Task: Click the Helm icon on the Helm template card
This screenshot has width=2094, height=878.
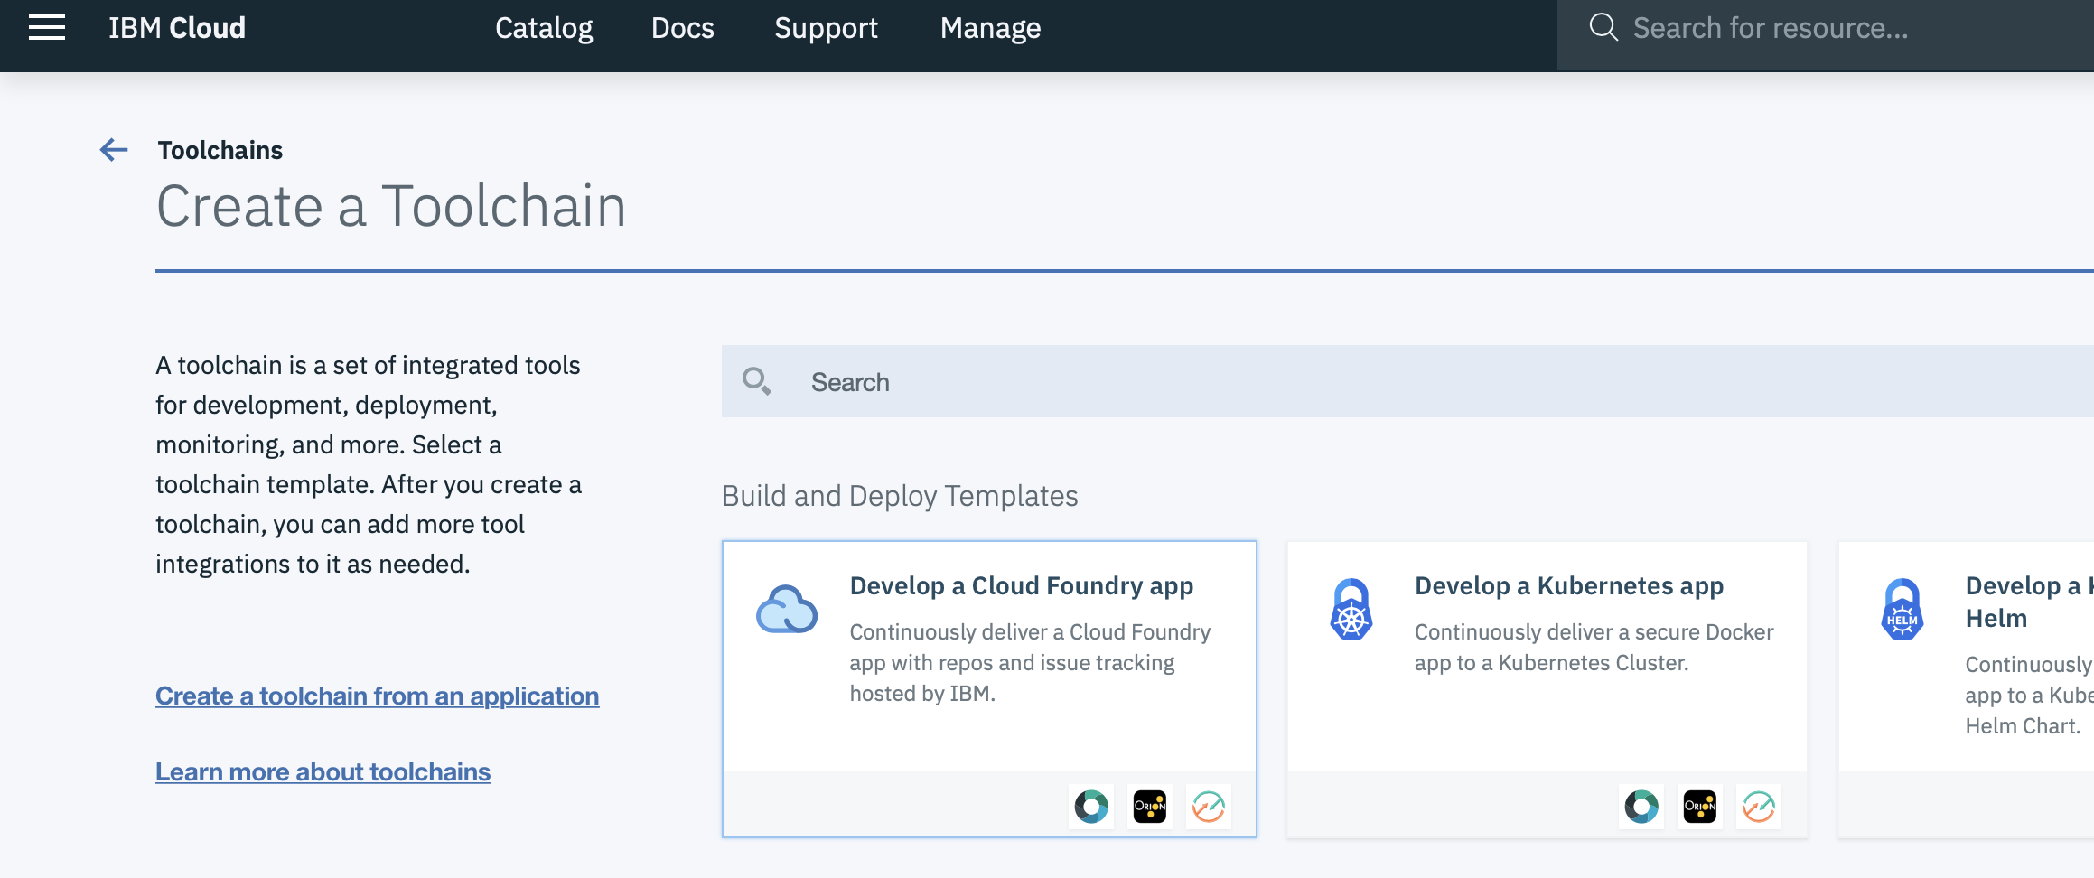Action: coord(1902,610)
